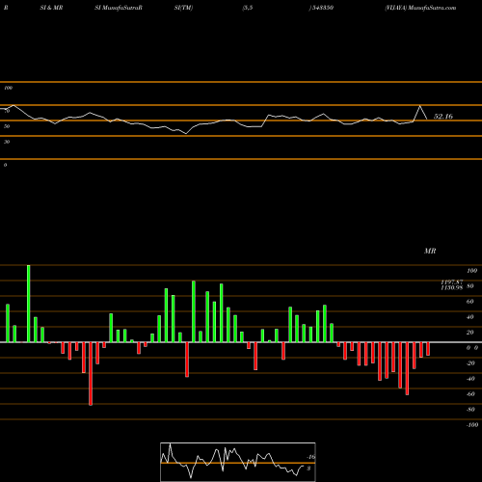482x482 pixels.
Task: Click the '543350' code in header
Action: 322,8
